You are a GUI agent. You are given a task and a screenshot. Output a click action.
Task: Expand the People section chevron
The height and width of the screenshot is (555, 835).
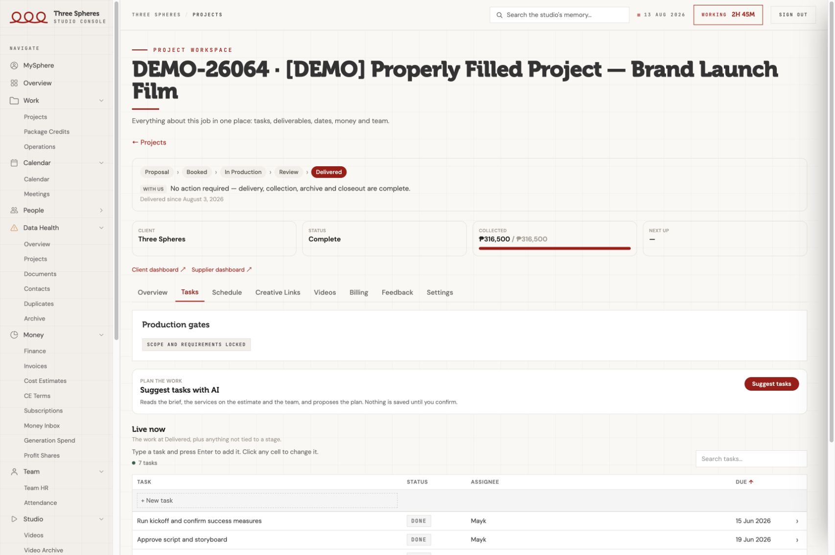tap(101, 210)
